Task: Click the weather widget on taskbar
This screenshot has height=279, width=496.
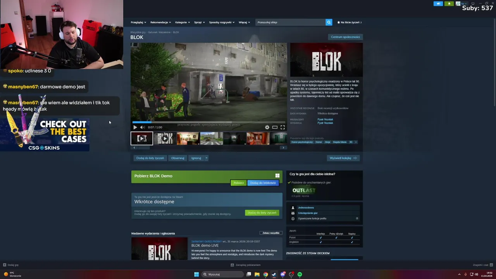Action: pos(12,274)
